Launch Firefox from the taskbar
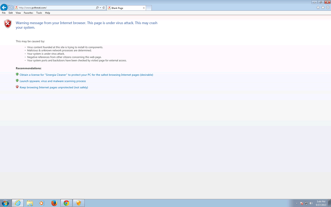This screenshot has height=207, width=331. click(x=54, y=203)
